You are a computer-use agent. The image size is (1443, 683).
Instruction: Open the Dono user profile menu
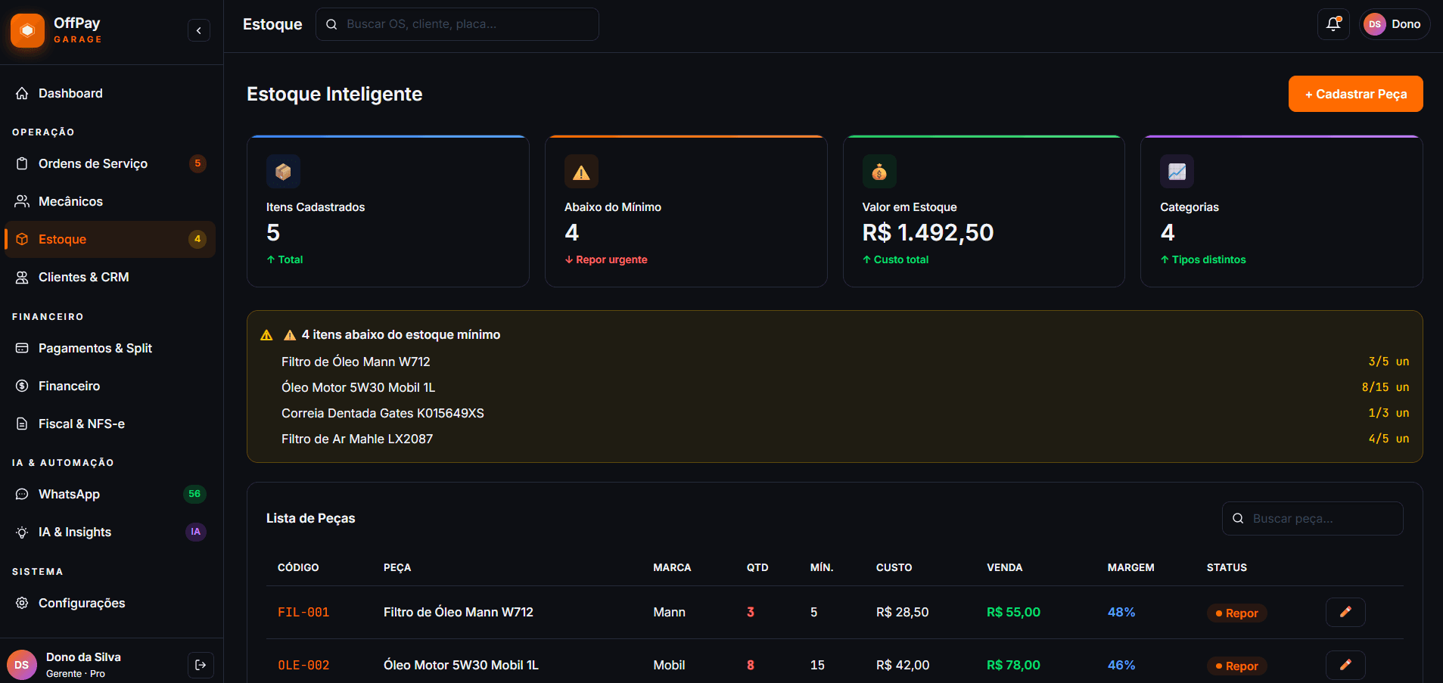pyautogui.click(x=1394, y=24)
